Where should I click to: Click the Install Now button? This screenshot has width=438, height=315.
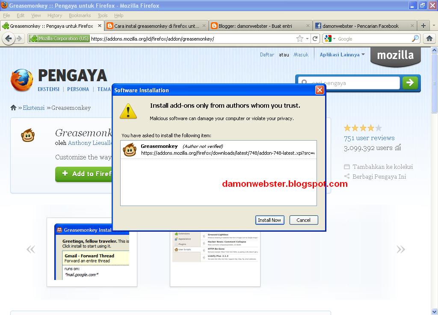pyautogui.click(x=269, y=220)
